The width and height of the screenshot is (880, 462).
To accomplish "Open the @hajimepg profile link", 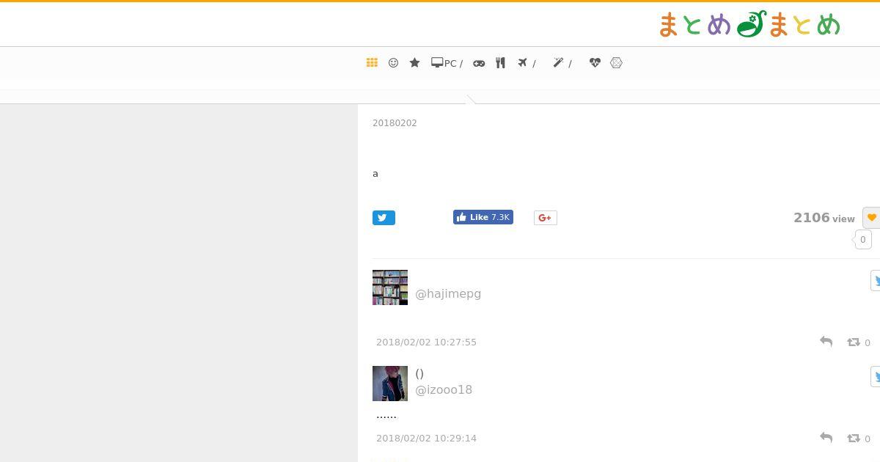I will click(x=448, y=293).
